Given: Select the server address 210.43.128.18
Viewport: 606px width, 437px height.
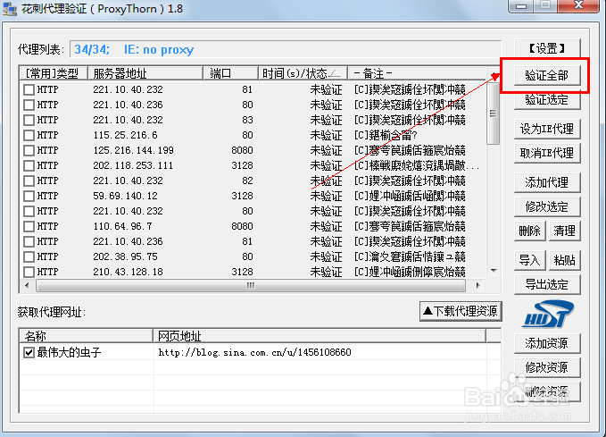Looking at the screenshot, I should 128,272.
